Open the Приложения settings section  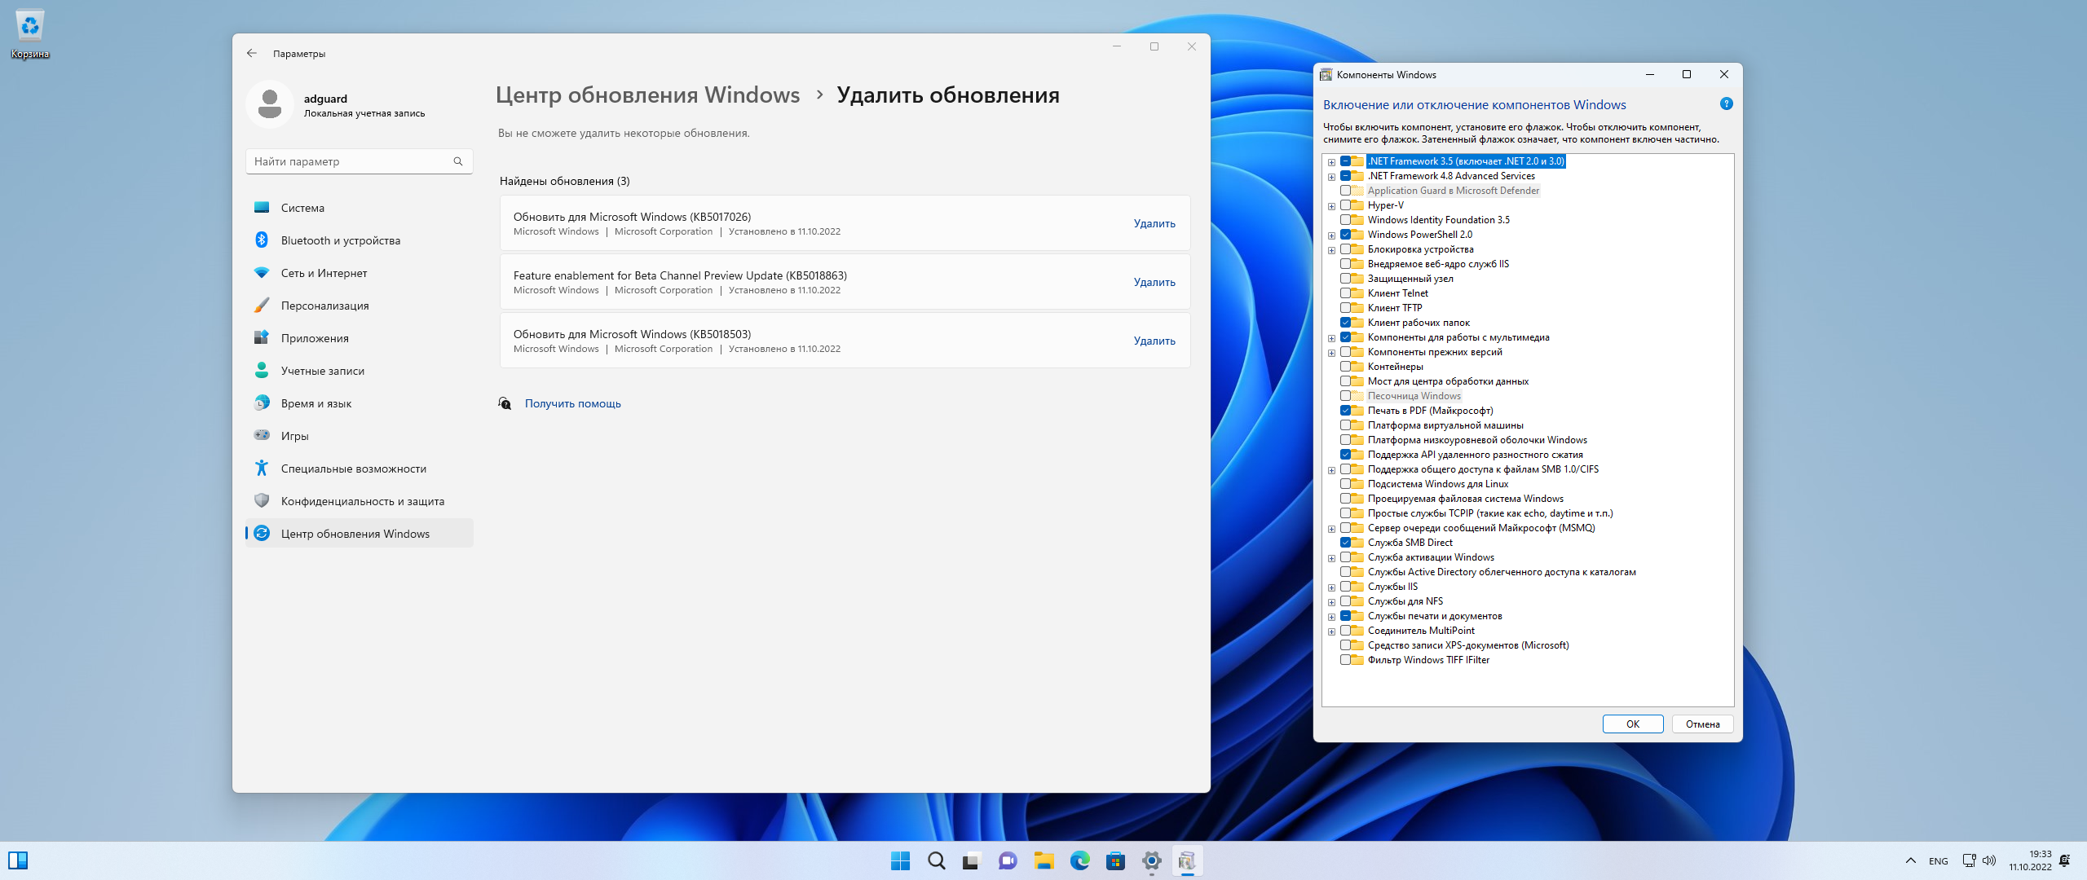click(x=359, y=338)
